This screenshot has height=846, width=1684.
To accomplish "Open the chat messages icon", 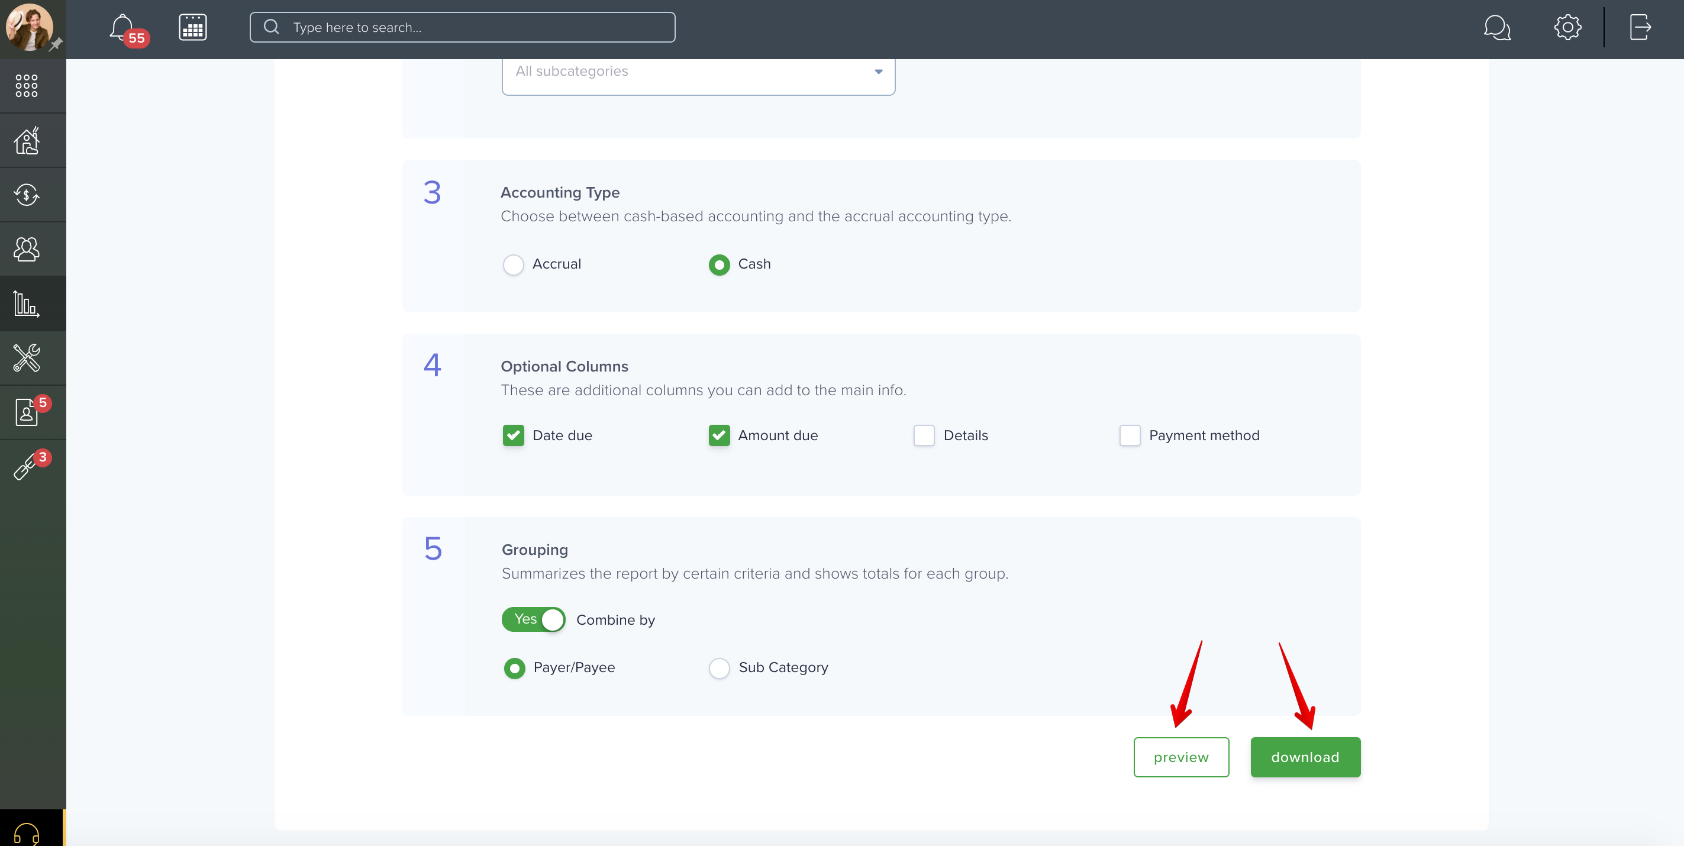I will (1496, 27).
